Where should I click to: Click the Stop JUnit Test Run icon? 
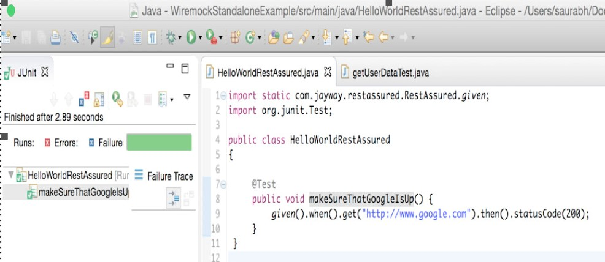(x=148, y=100)
